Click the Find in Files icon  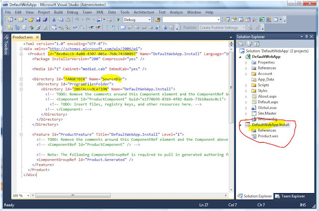coord(158,20)
